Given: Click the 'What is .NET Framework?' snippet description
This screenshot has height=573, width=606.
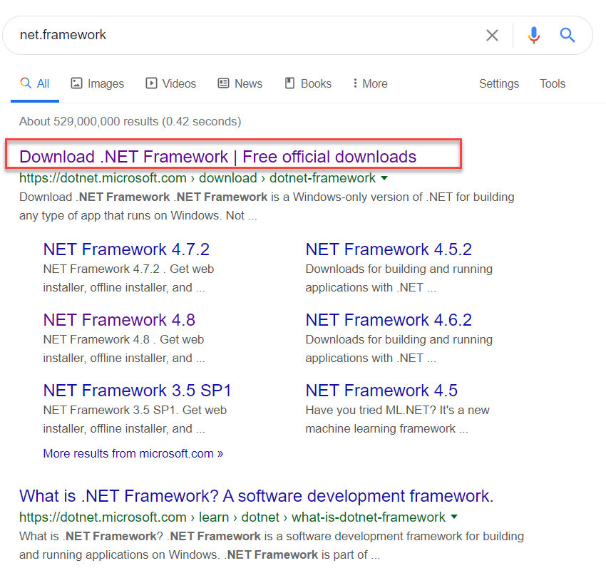Looking at the screenshot, I should point(272,546).
